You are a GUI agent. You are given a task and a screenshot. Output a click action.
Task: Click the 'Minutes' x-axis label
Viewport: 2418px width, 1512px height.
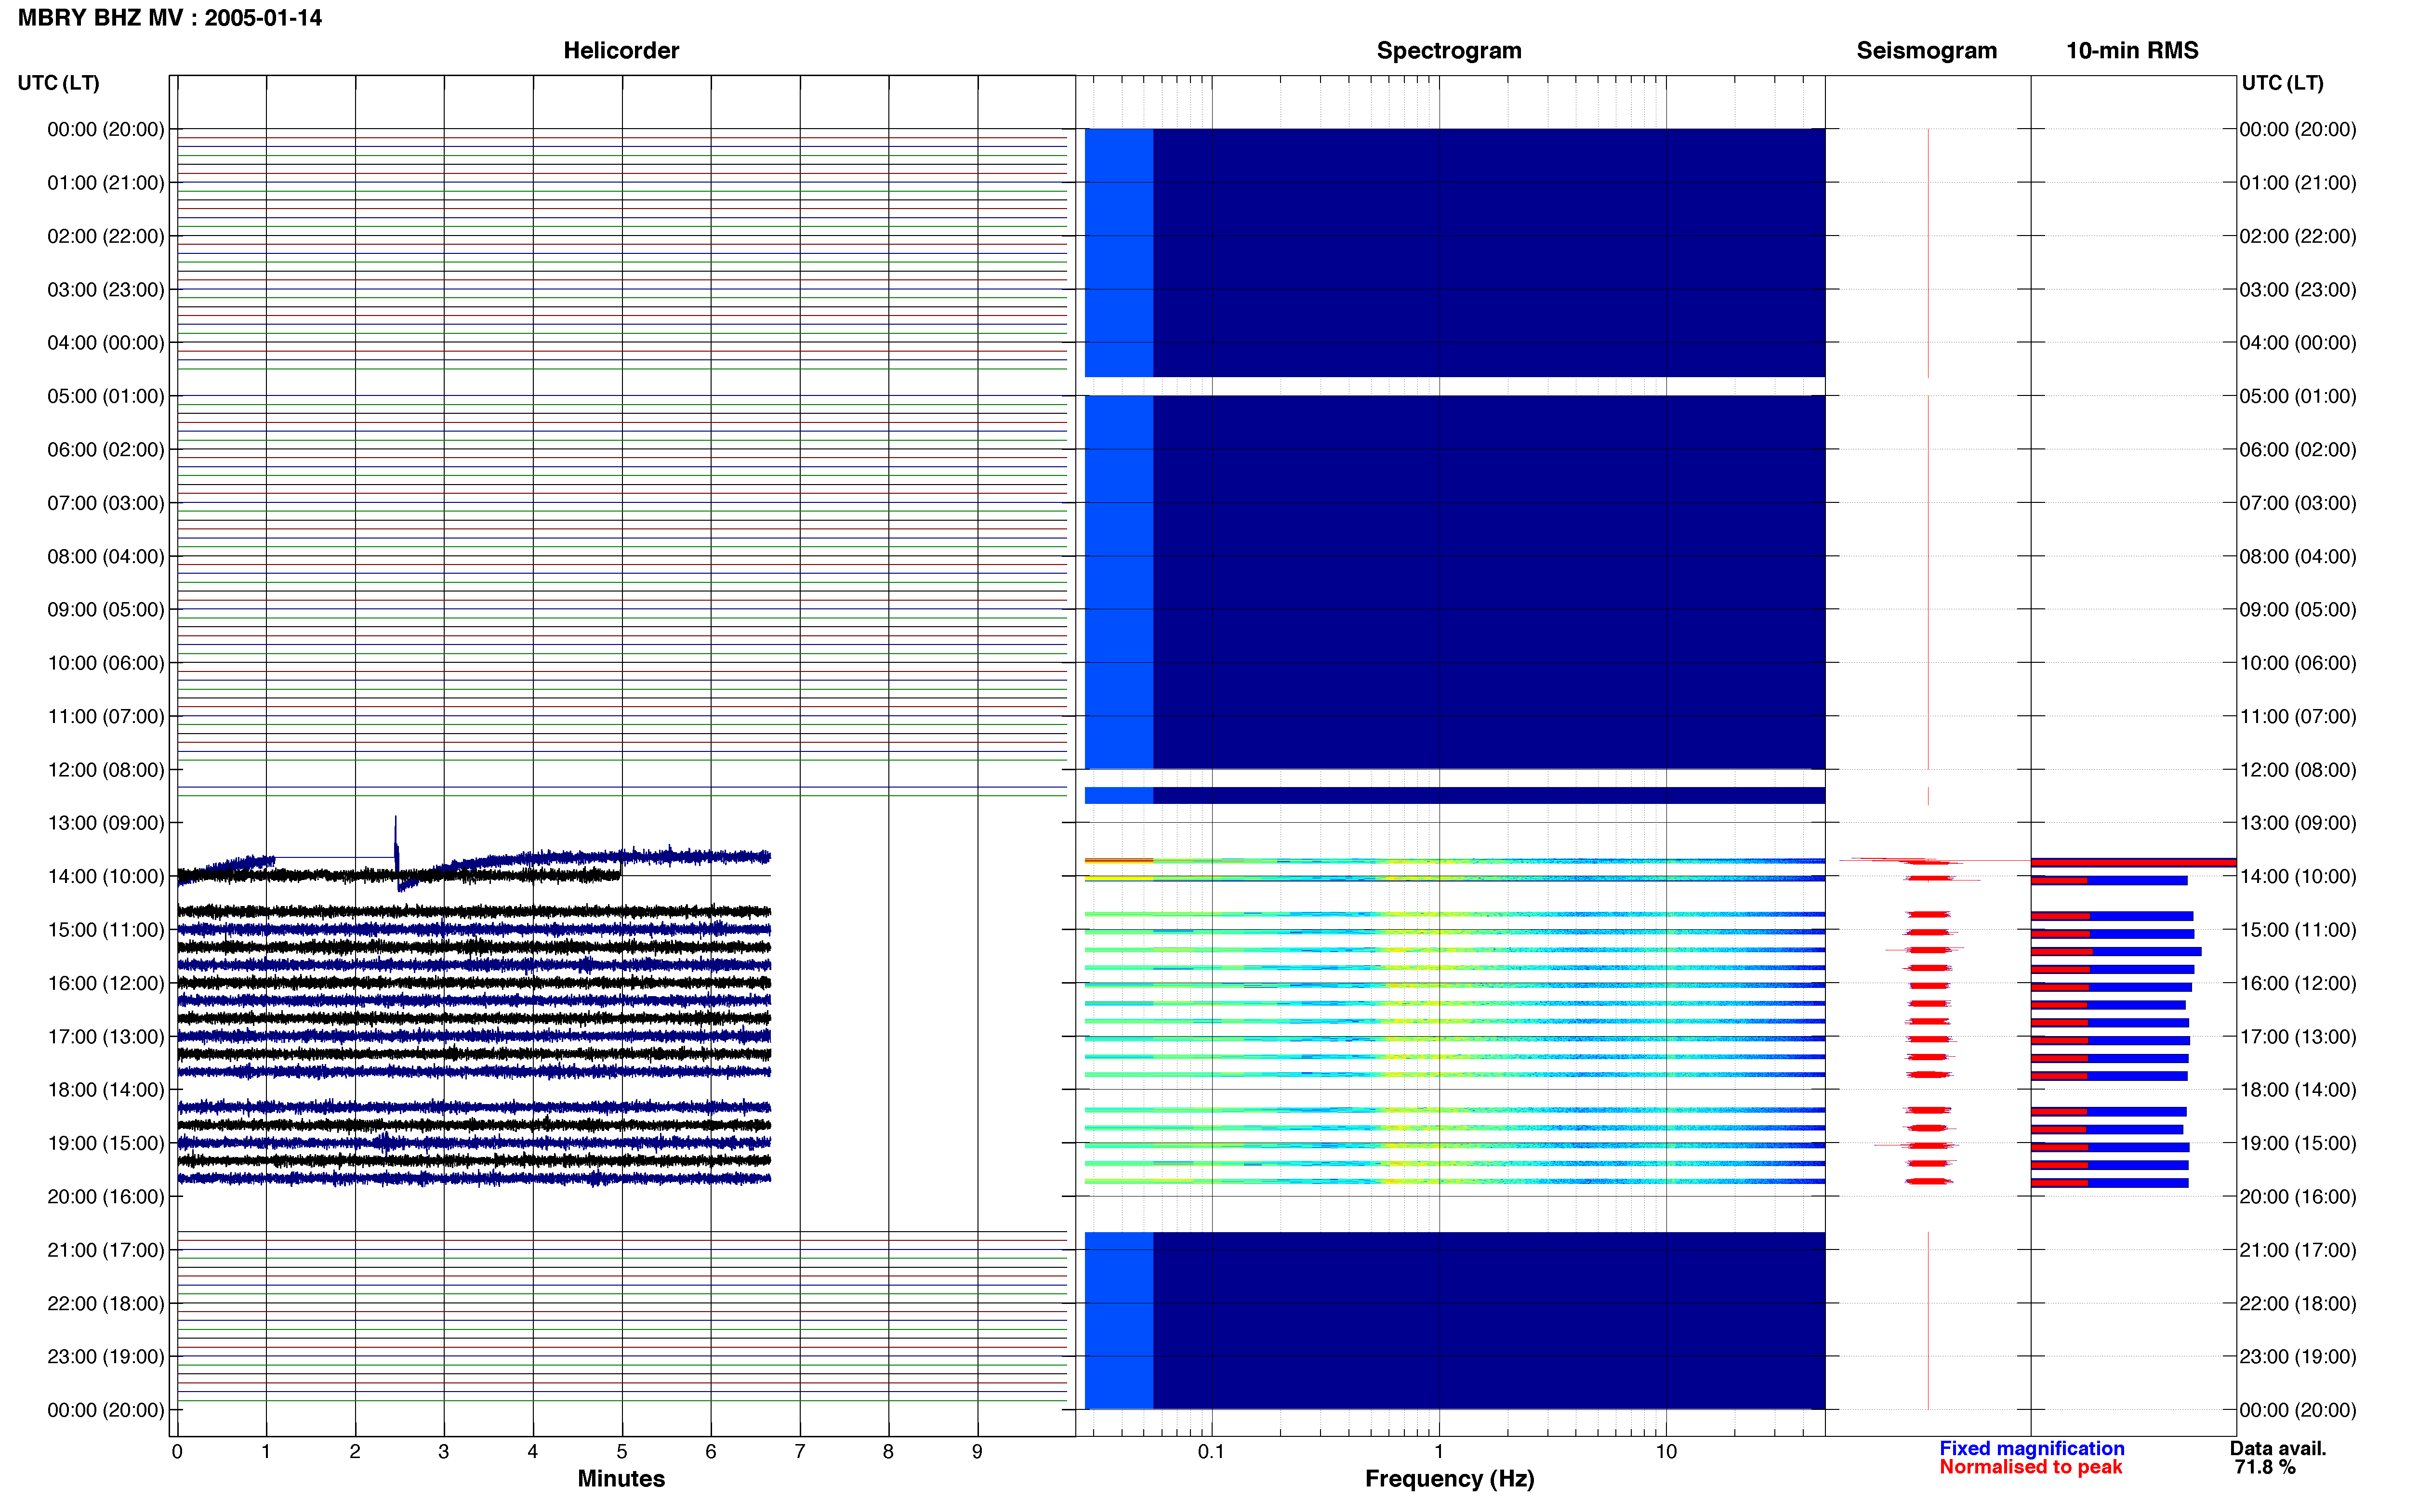(x=621, y=1479)
